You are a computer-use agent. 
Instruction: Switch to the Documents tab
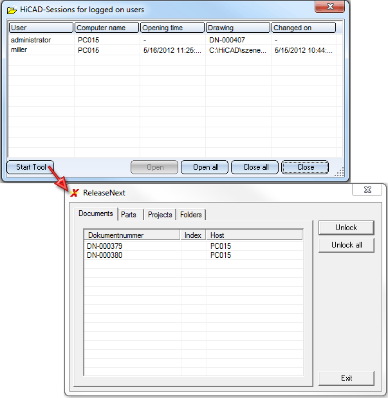click(96, 213)
